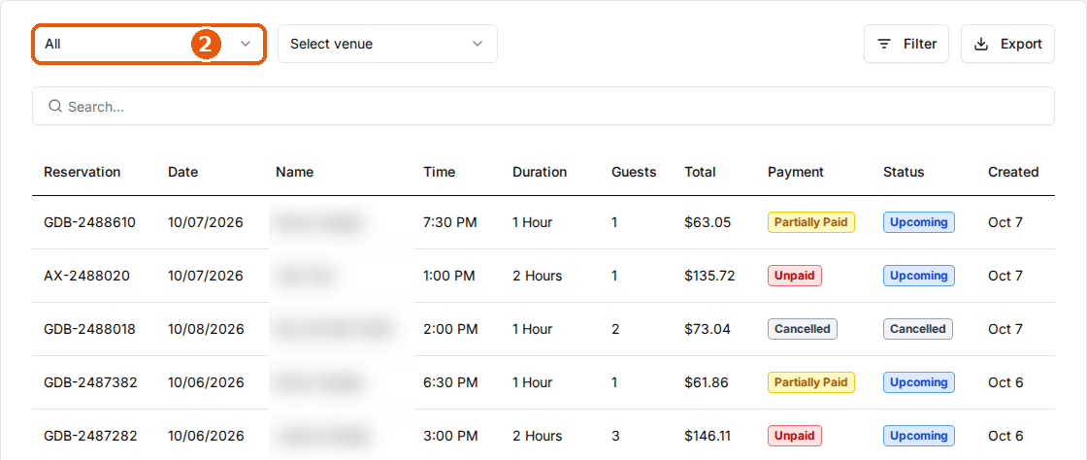Sort by Date column header

[183, 172]
